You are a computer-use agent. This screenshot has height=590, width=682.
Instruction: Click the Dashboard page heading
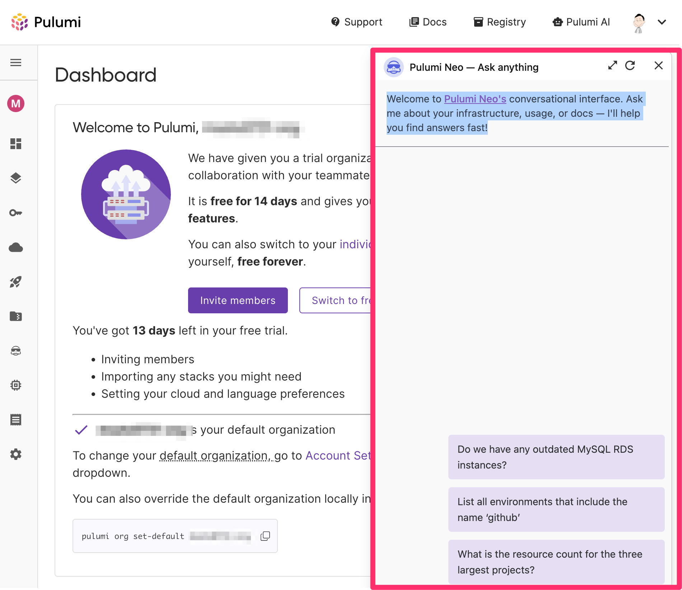(x=106, y=75)
